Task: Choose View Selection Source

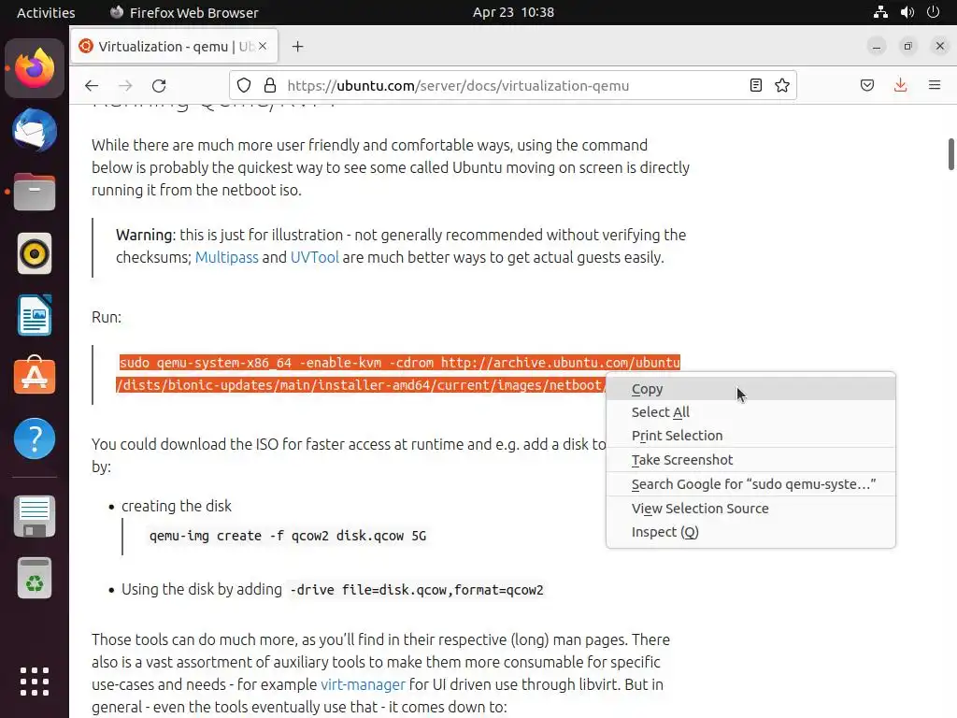Action: 750,509
